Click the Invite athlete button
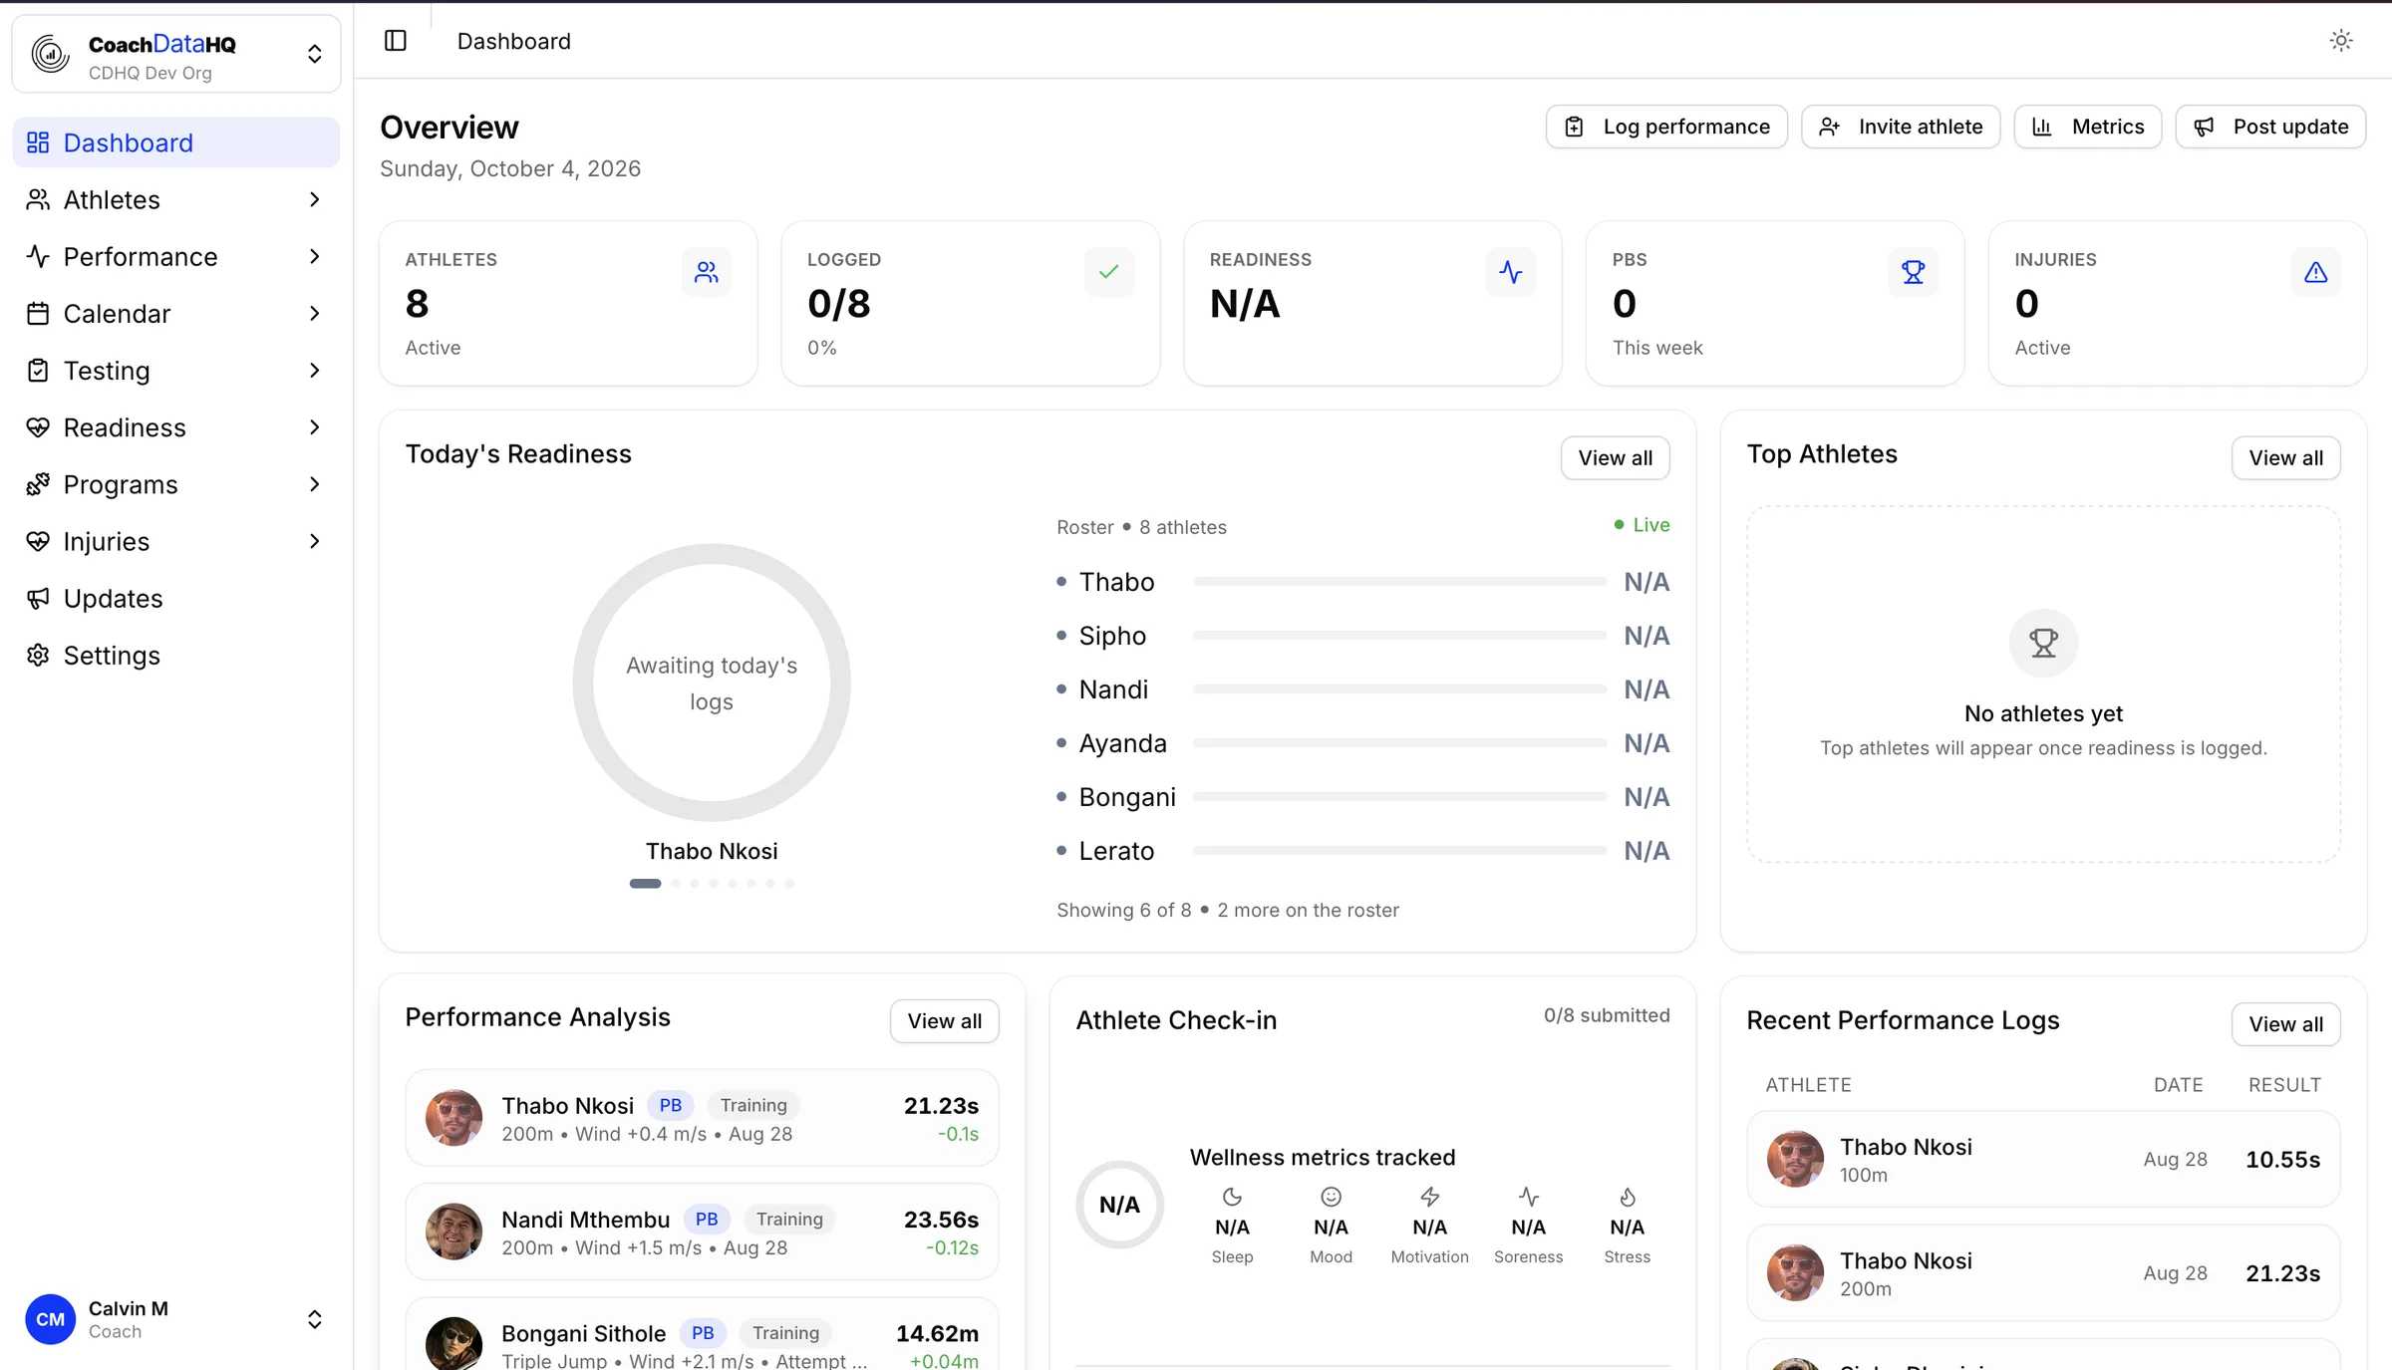Screen dimensions: 2392x1370 [x=1901, y=127]
